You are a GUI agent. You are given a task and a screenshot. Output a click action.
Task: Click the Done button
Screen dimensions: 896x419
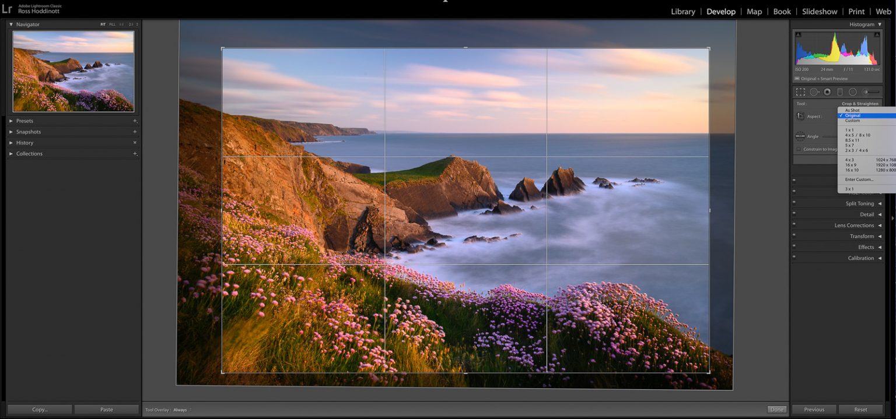(776, 409)
